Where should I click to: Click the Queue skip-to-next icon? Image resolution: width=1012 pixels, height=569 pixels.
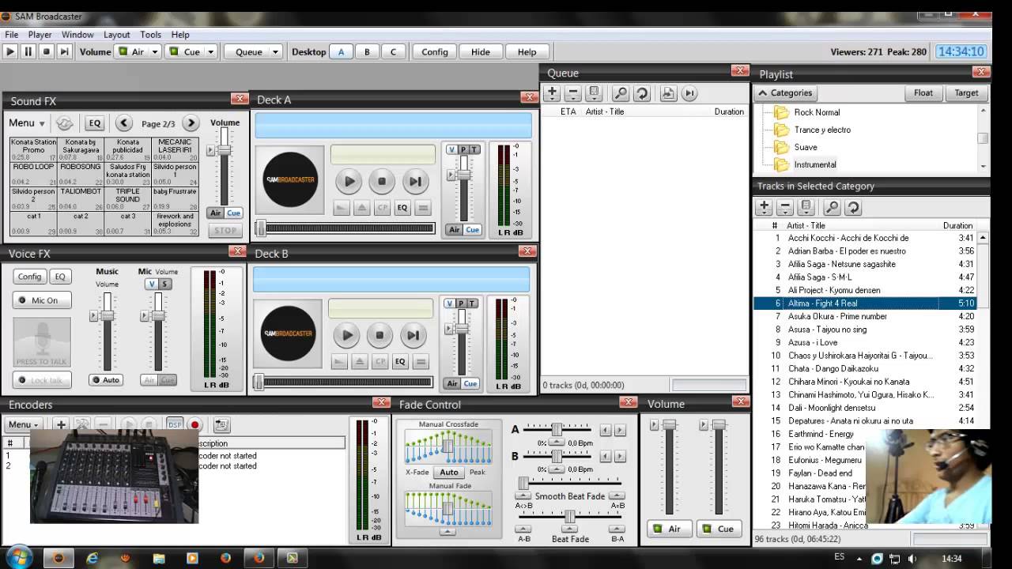pos(689,93)
